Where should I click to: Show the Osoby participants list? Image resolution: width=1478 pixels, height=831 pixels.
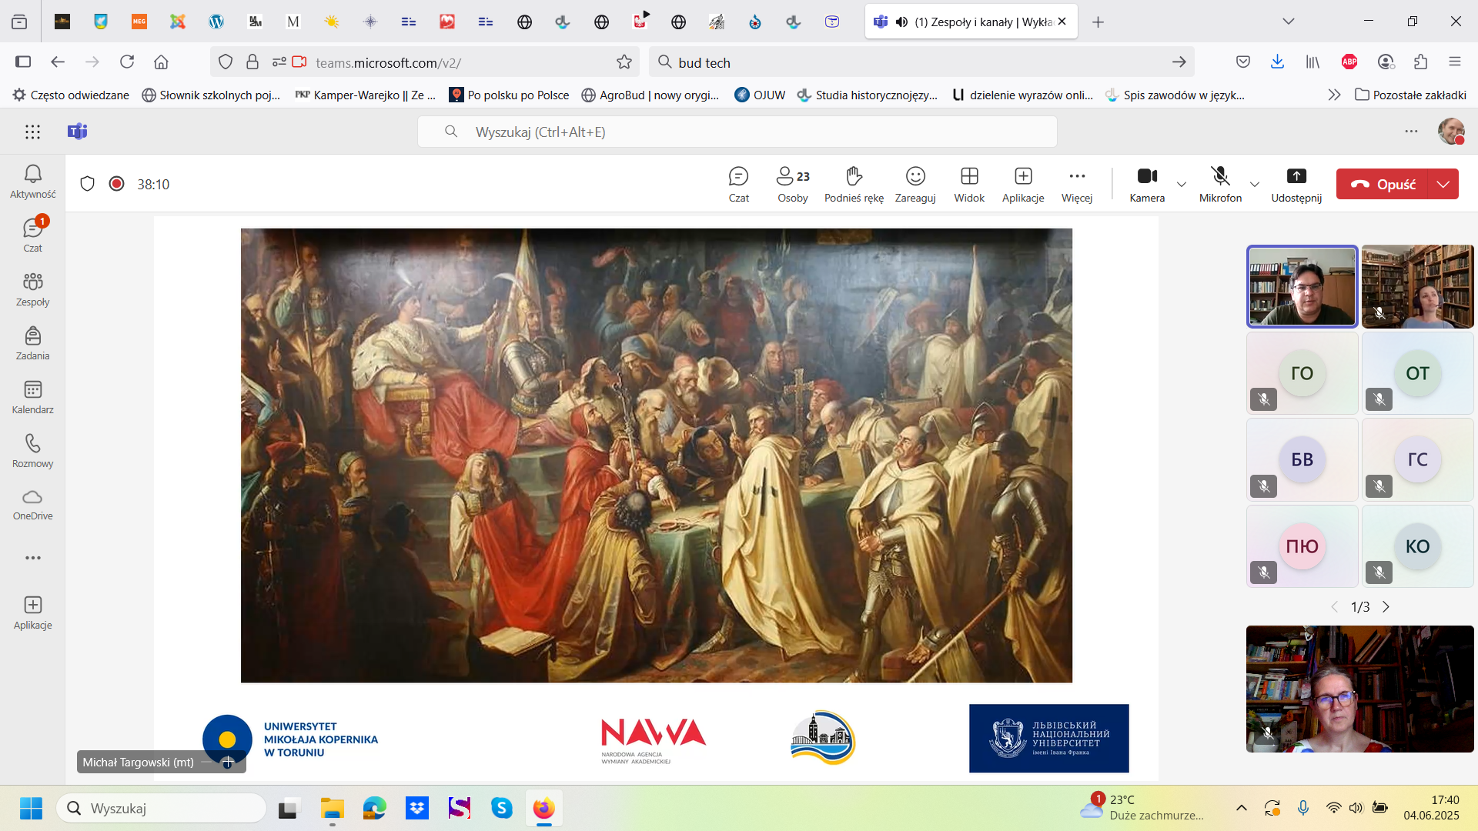[x=792, y=185]
